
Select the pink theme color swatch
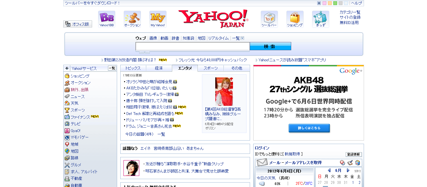(324, 3)
